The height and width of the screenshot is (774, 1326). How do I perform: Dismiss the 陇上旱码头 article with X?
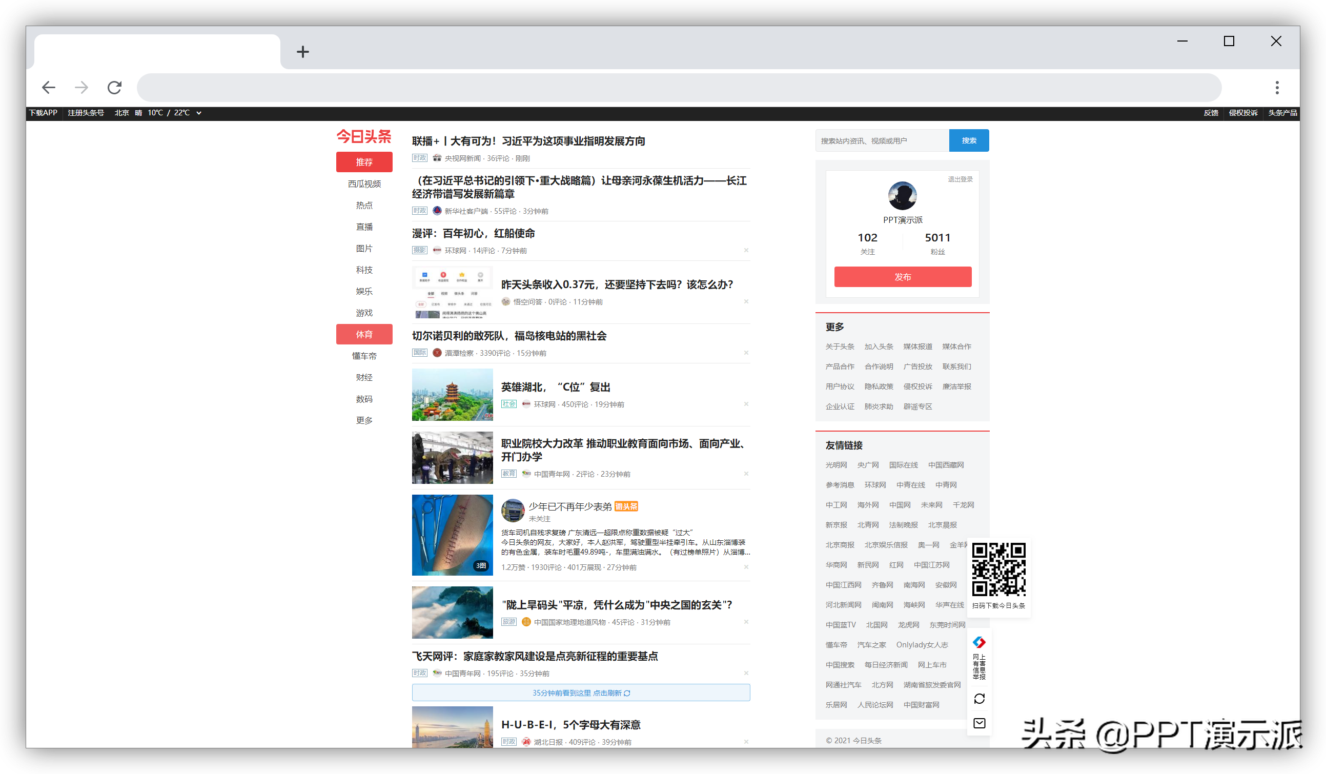pos(746,622)
